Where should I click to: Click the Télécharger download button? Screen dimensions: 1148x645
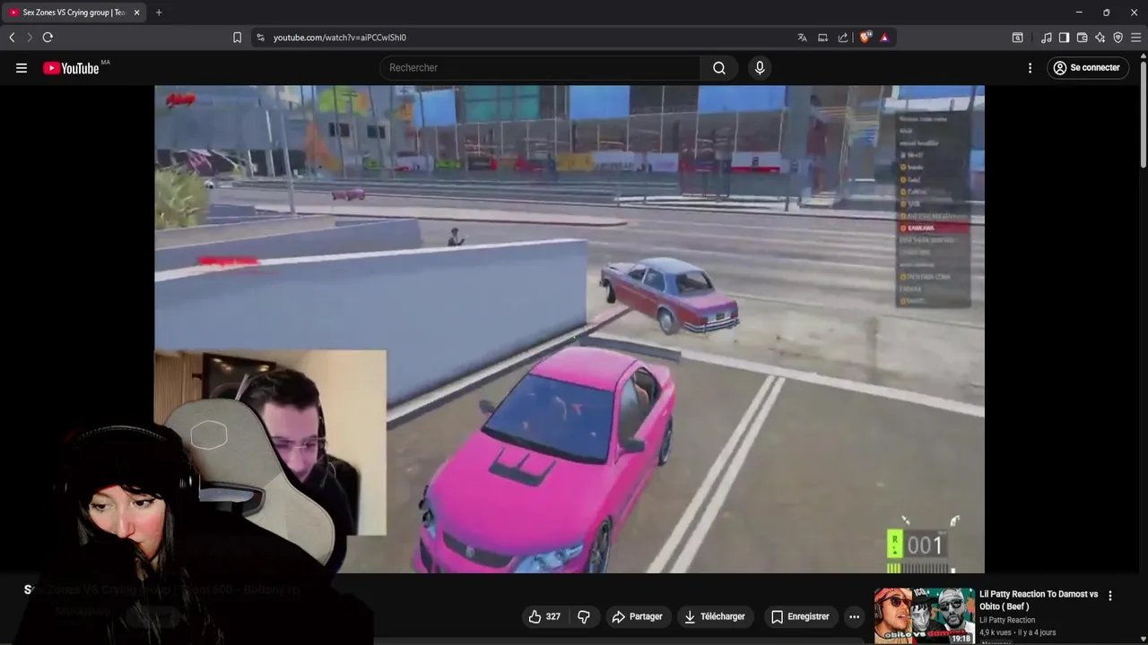coord(714,616)
